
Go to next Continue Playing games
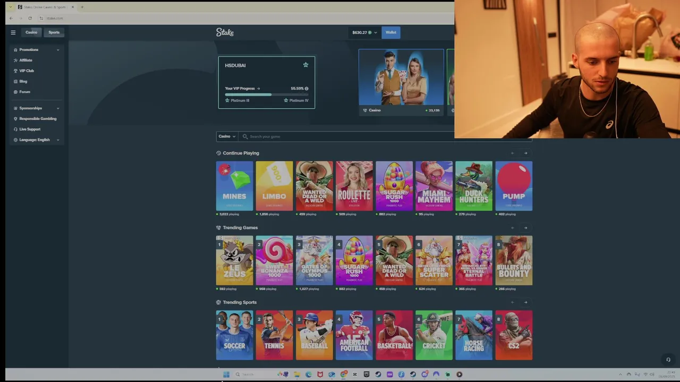[x=526, y=153]
